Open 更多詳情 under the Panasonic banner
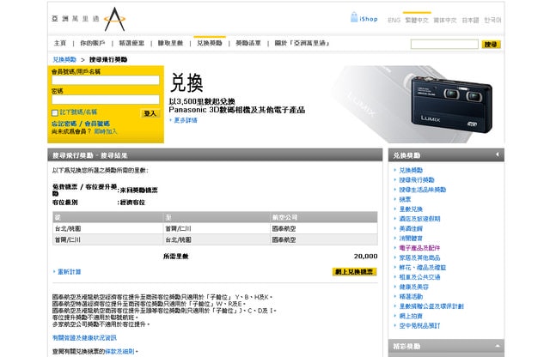Screen dimensions: 550x357 [186, 120]
